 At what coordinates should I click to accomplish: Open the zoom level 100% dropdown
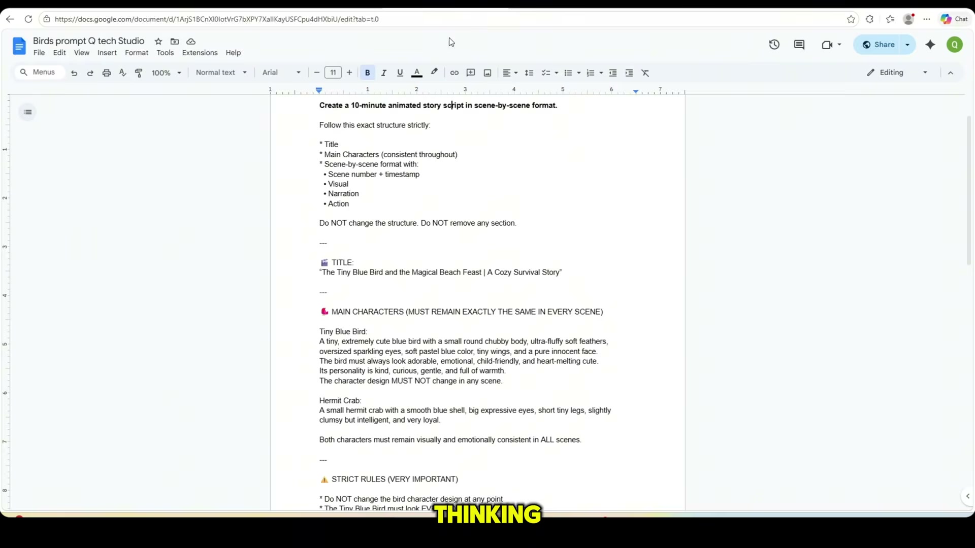[167, 73]
